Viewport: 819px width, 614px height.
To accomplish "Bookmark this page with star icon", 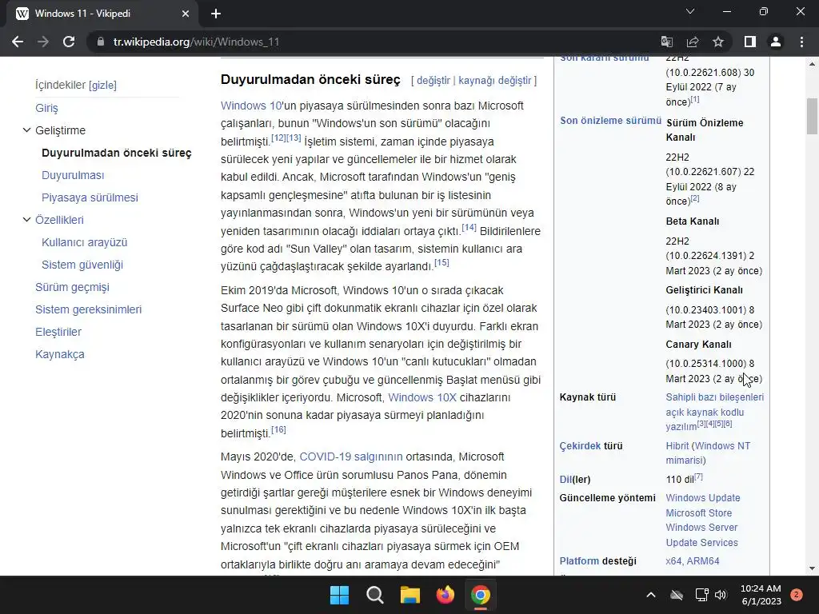I will click(x=718, y=42).
